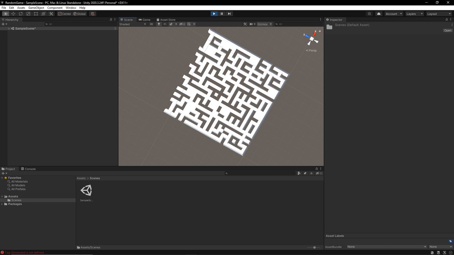Viewport: 454px width, 255px height.
Task: Open the File menu
Action: 4,8
